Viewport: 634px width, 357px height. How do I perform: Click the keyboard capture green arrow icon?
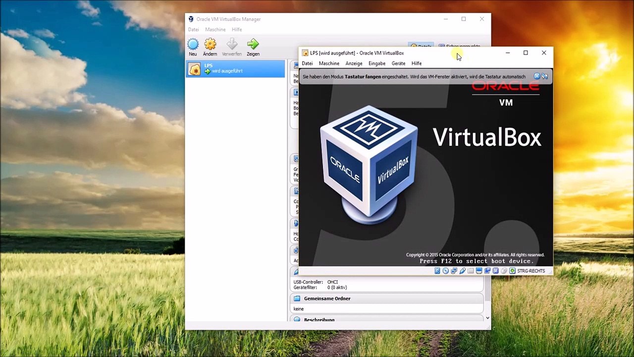pyautogui.click(x=512, y=271)
